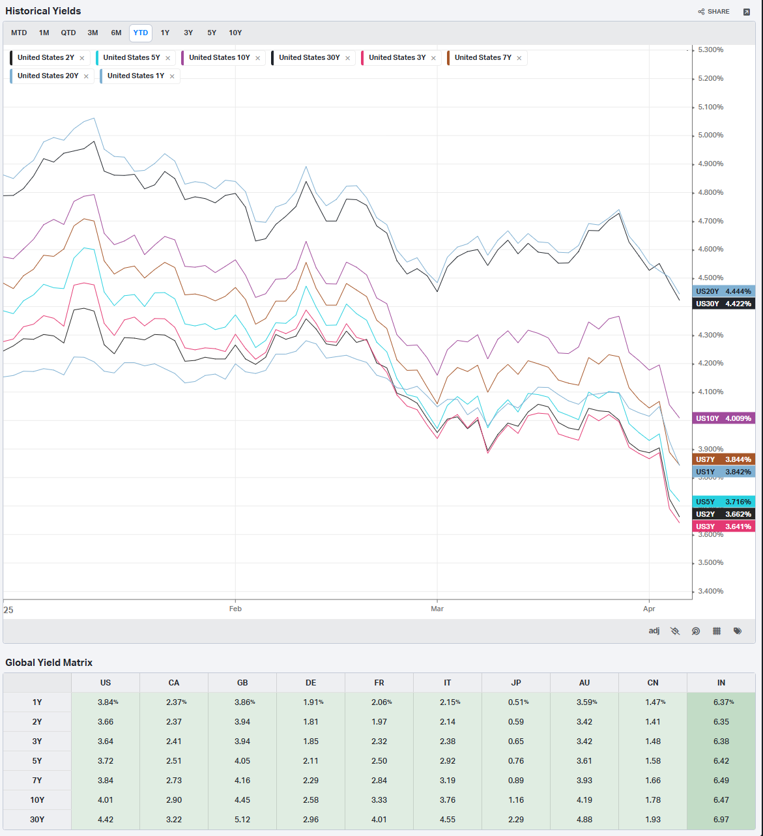Click the DE column header in matrix

[x=311, y=683]
